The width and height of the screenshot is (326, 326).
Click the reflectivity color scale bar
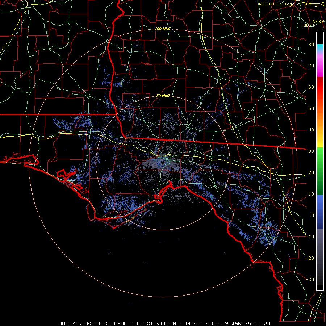320,161
